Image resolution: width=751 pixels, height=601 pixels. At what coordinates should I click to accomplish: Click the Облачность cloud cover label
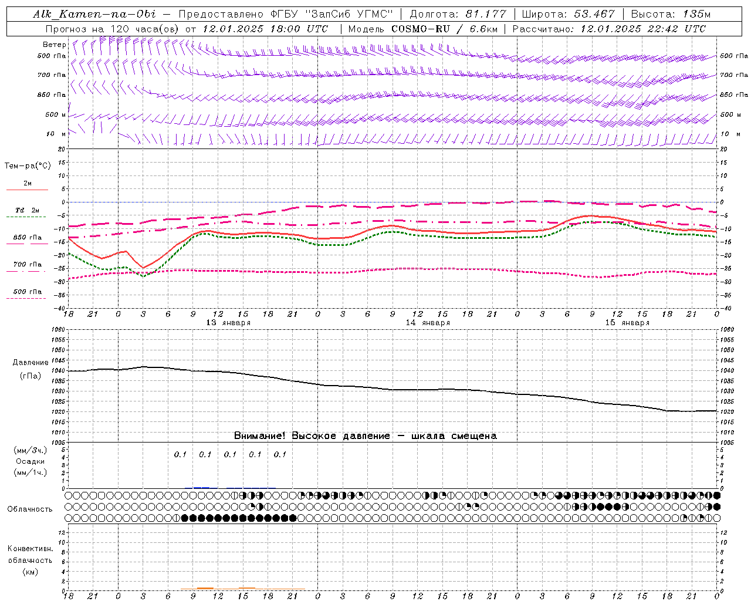coord(30,509)
